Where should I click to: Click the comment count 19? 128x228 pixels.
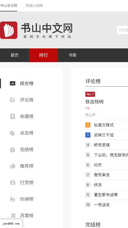(87, 109)
